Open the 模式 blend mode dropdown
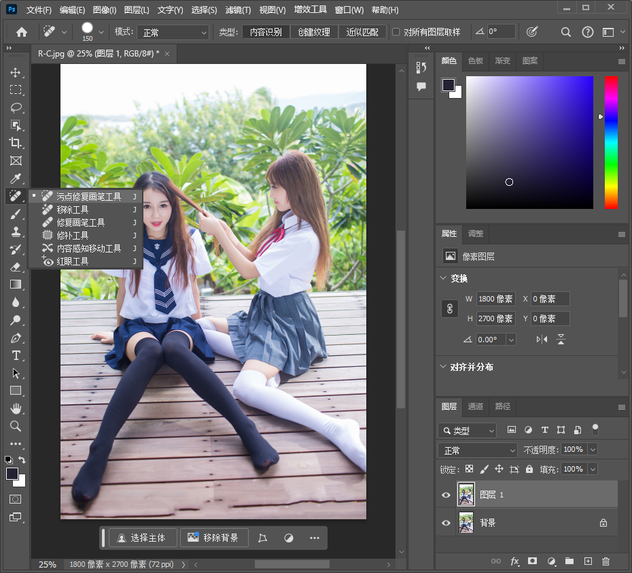 [173, 32]
